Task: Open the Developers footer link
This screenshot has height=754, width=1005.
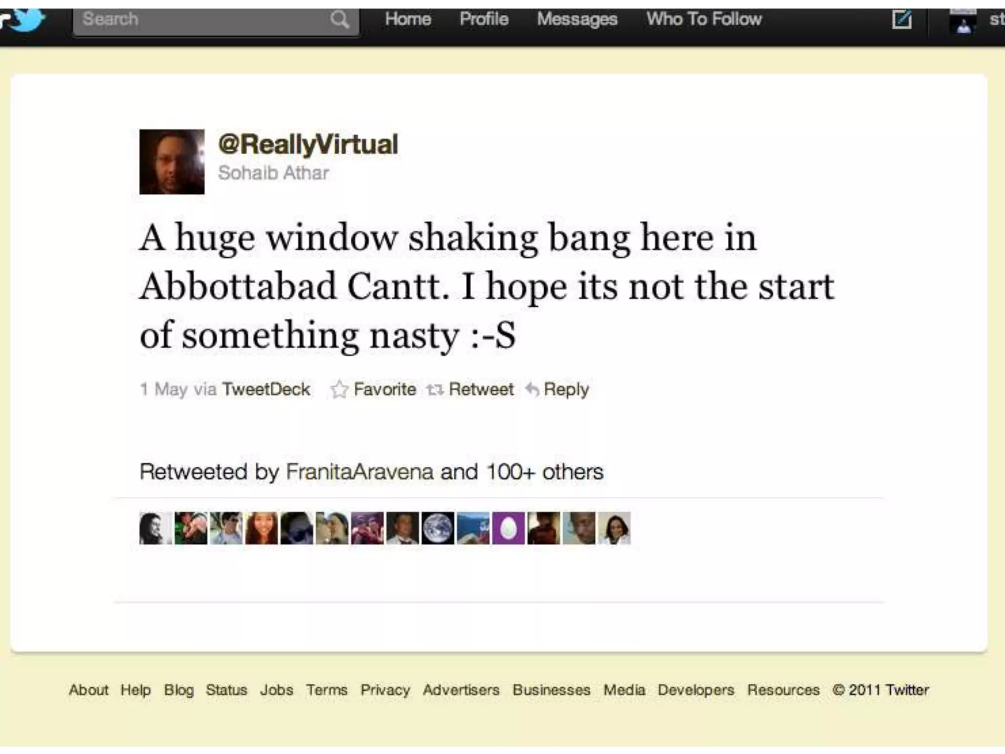Action: pos(696,690)
